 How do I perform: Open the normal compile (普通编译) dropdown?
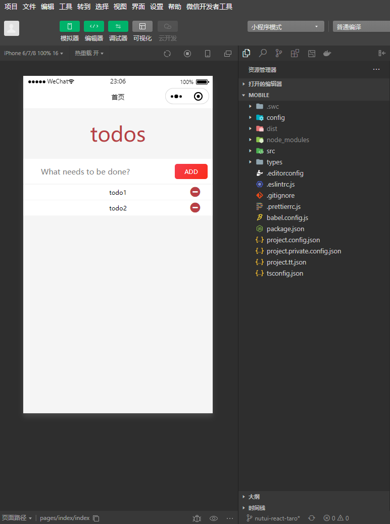pos(361,26)
